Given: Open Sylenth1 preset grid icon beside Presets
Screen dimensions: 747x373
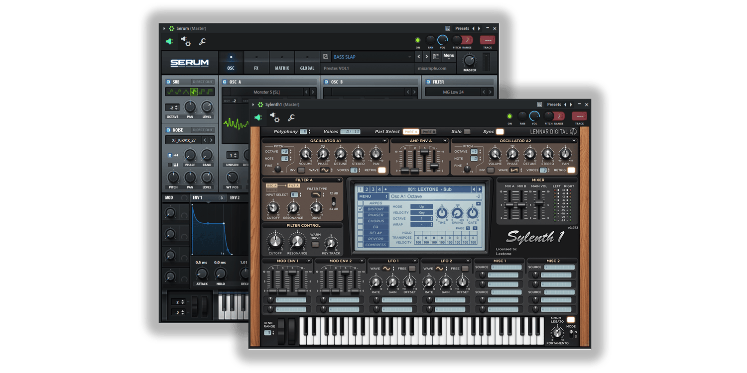Looking at the screenshot, I should coord(539,105).
